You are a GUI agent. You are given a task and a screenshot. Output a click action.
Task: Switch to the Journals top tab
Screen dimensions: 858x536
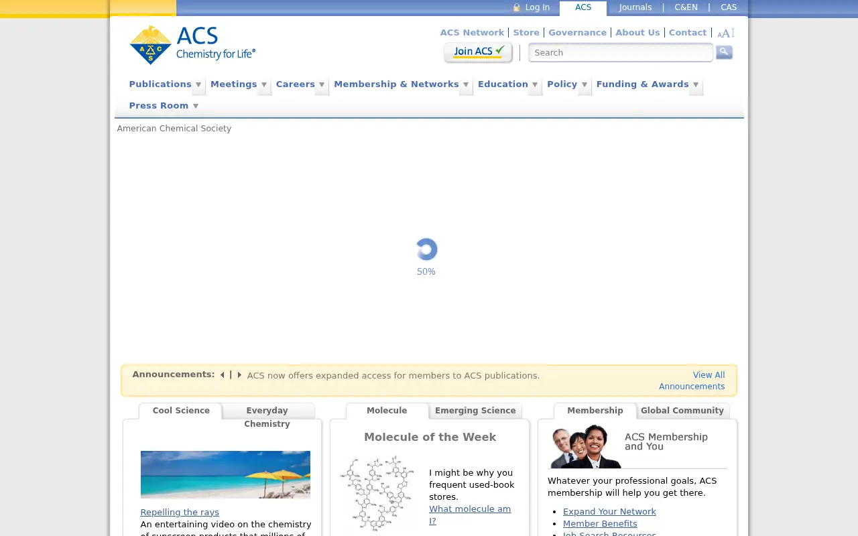635,7
